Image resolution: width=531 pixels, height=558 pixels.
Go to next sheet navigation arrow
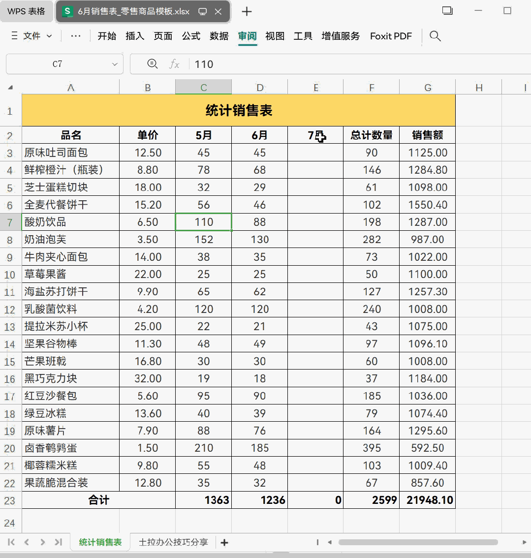(x=43, y=542)
